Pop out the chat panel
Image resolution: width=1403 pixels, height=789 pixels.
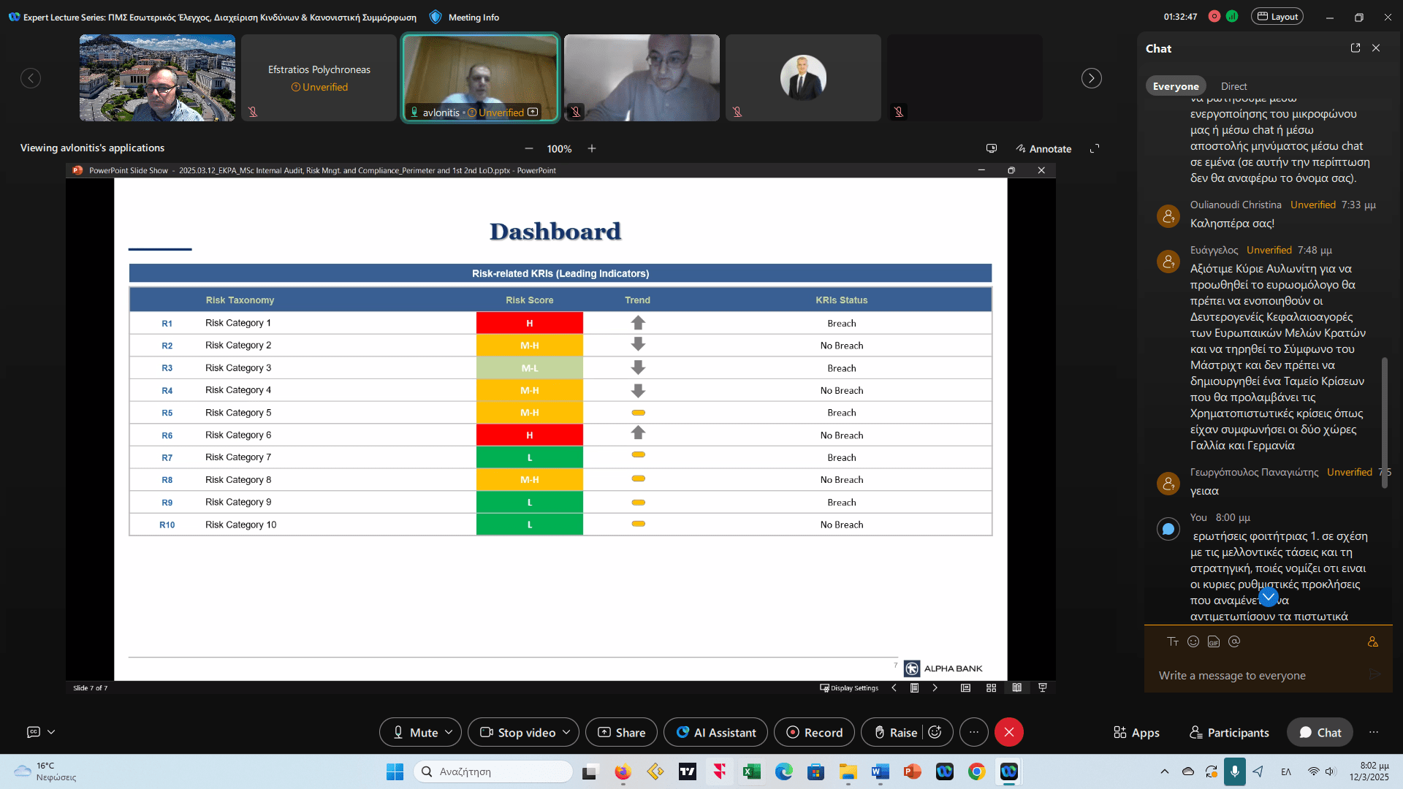click(1356, 48)
